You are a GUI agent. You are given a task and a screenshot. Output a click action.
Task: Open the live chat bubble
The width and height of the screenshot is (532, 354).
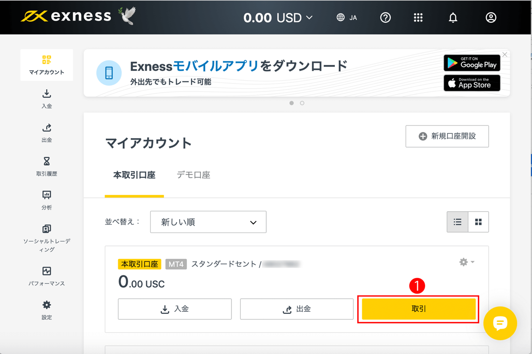coord(500,323)
